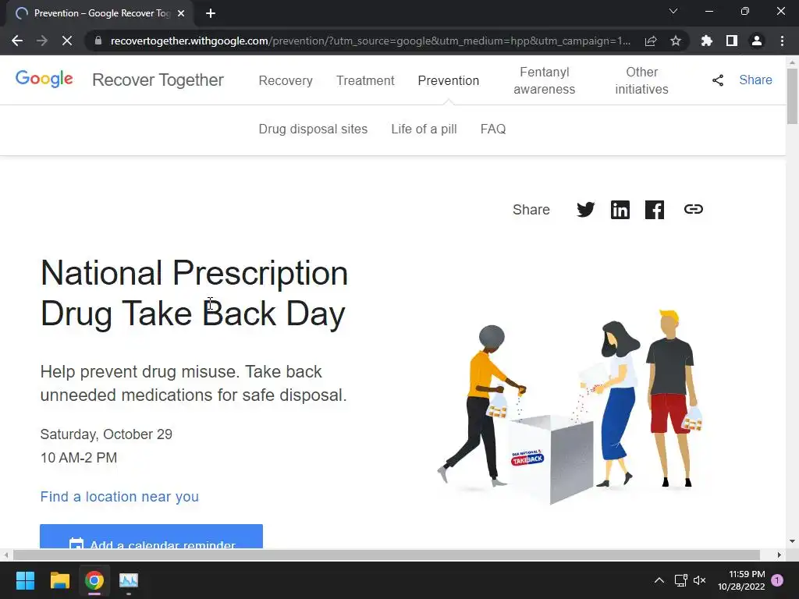
Task: Copy the page link icon
Action: (x=693, y=209)
